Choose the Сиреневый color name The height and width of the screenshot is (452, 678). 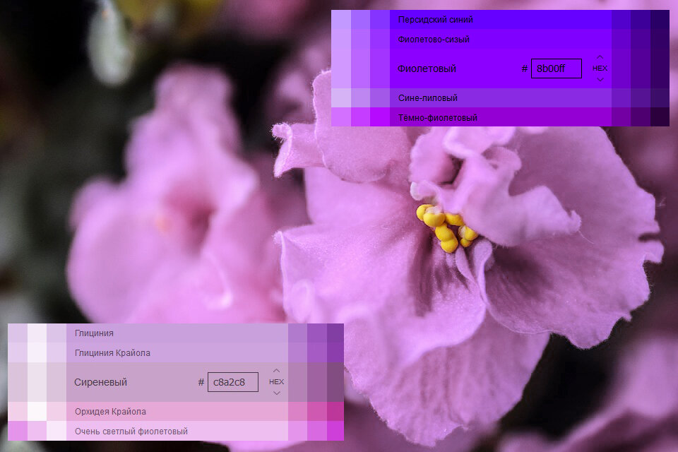tap(101, 382)
